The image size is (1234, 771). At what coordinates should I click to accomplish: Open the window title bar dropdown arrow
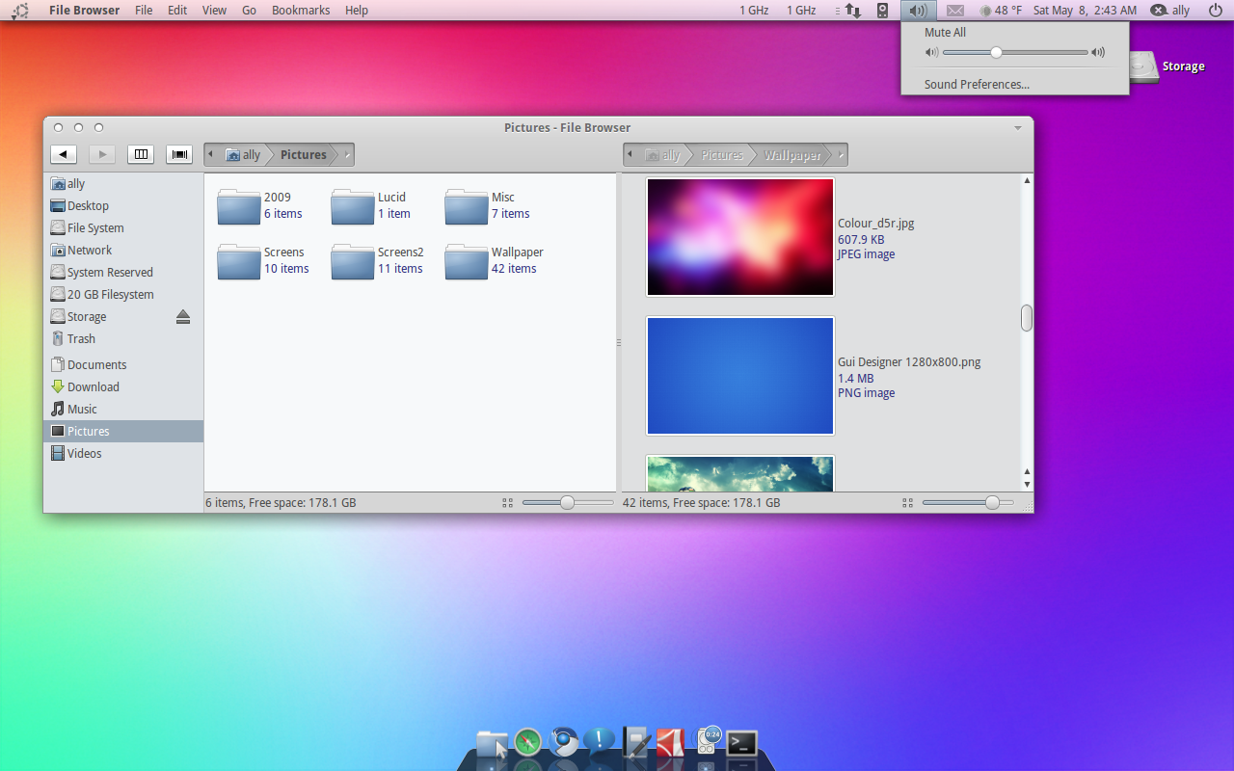[1017, 127]
